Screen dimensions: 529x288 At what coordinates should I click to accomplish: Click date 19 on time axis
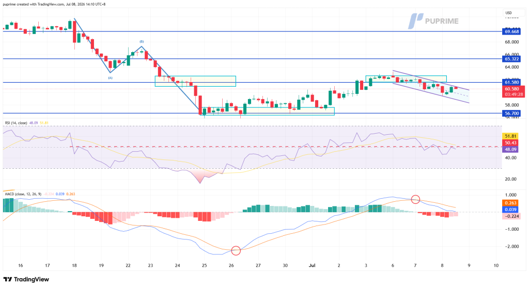(x=101, y=266)
